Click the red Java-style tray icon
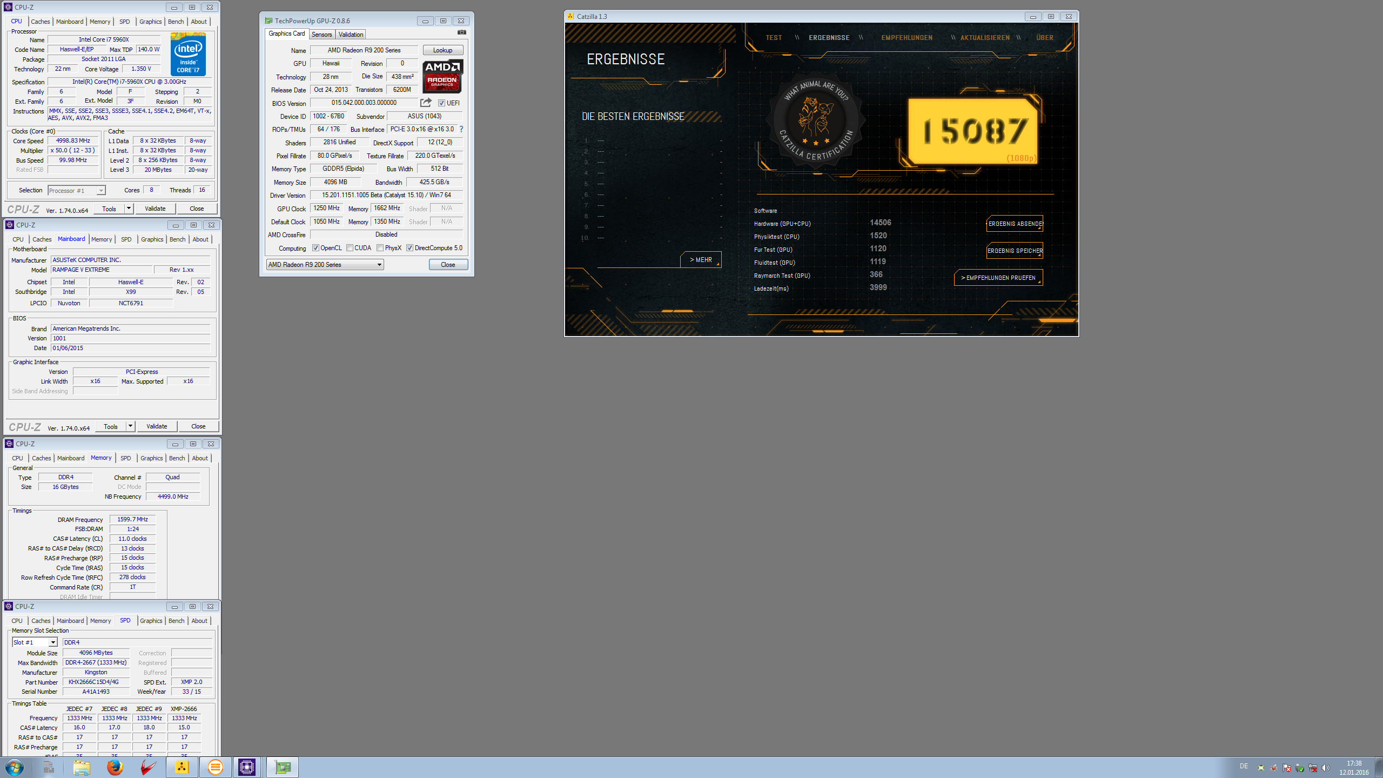This screenshot has width=1383, height=778. (1273, 768)
